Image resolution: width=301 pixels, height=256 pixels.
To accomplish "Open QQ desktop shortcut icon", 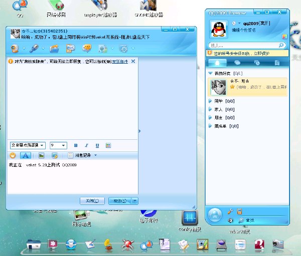I will pos(20,9).
